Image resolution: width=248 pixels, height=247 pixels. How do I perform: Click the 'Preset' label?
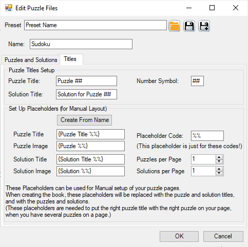[x=13, y=25]
